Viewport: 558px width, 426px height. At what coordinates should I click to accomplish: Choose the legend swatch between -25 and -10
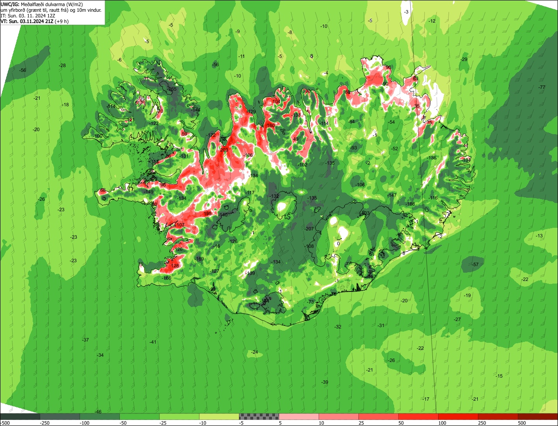tap(179, 416)
